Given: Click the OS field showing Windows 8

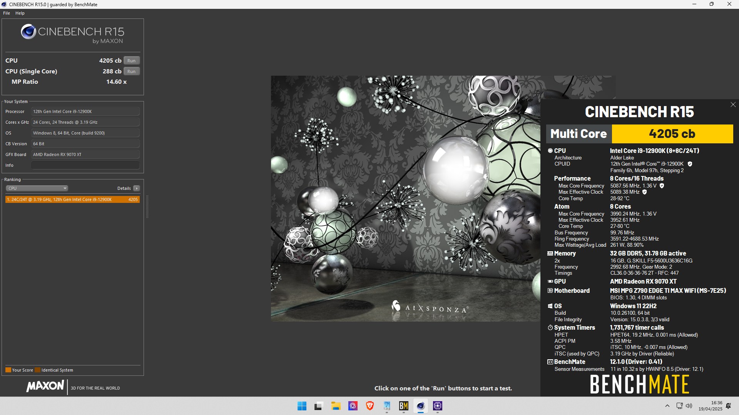Looking at the screenshot, I should pos(85,133).
